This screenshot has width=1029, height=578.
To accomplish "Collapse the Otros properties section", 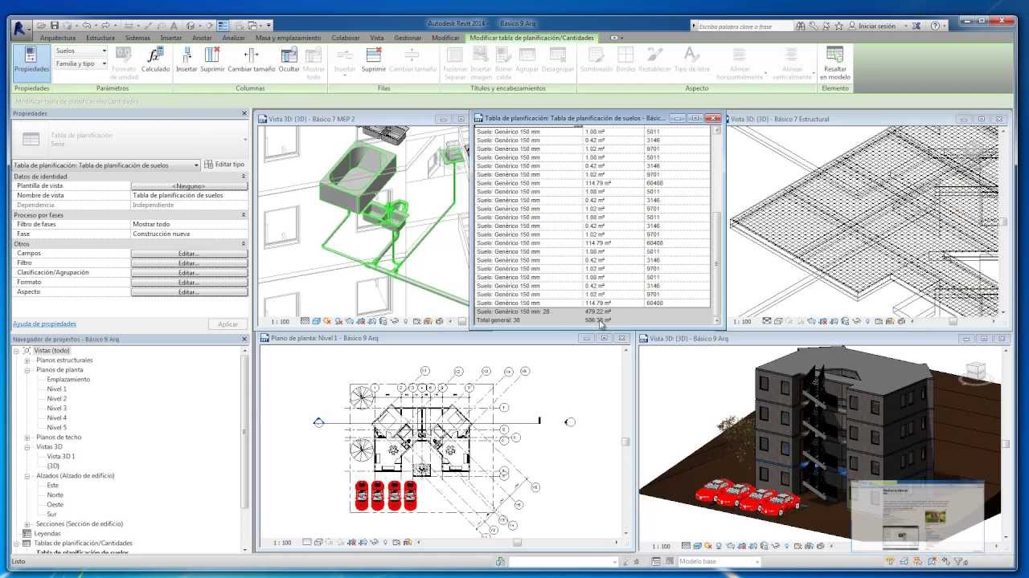I will click(x=244, y=243).
